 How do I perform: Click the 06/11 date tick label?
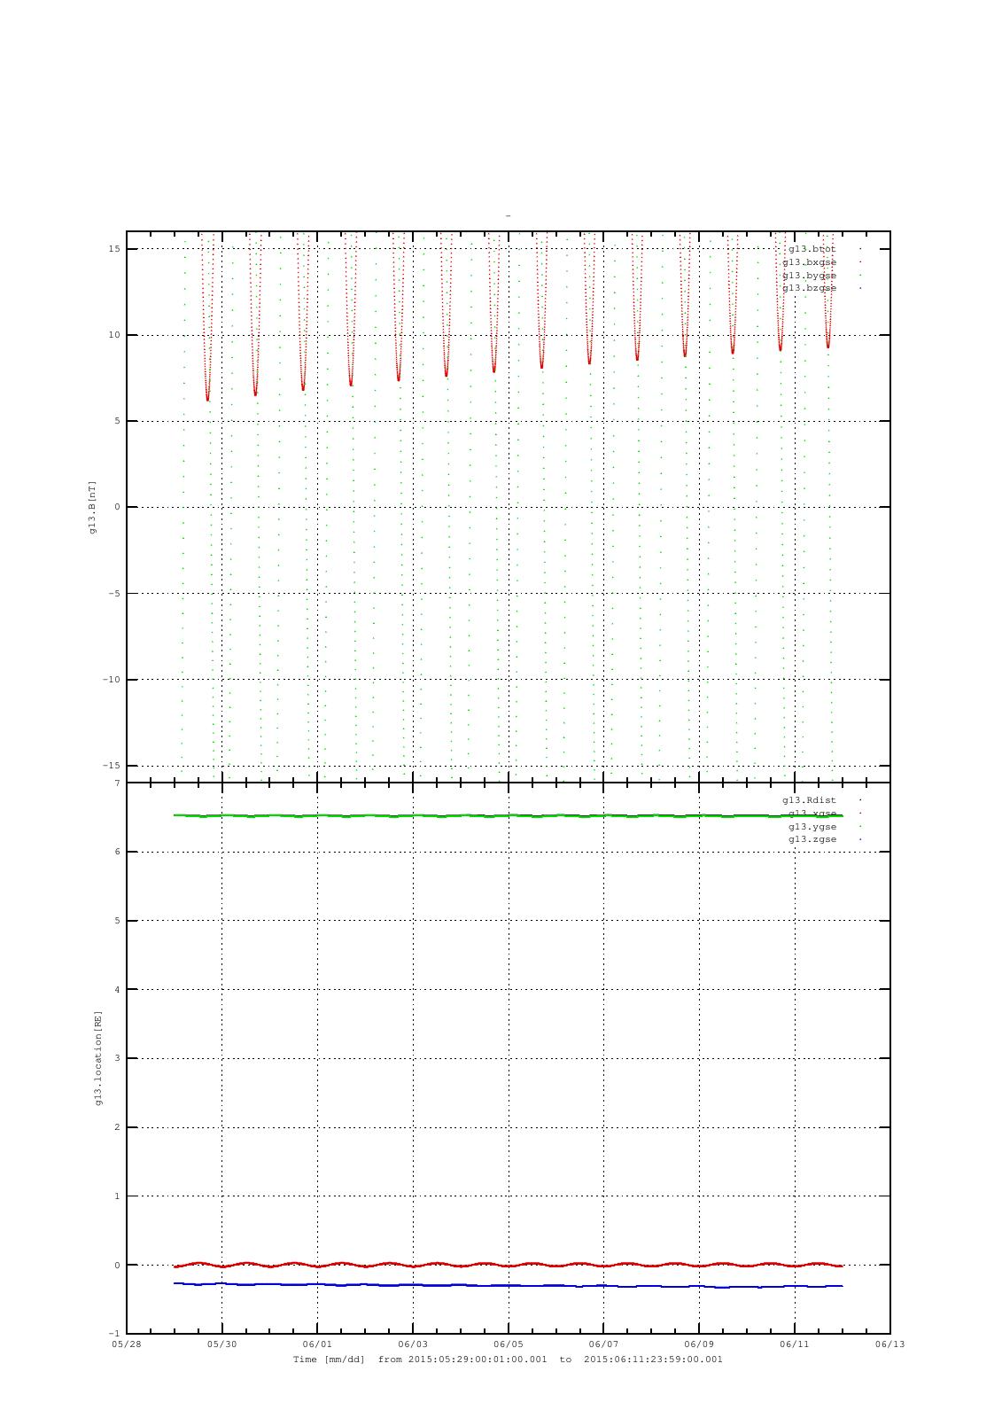[795, 1344]
